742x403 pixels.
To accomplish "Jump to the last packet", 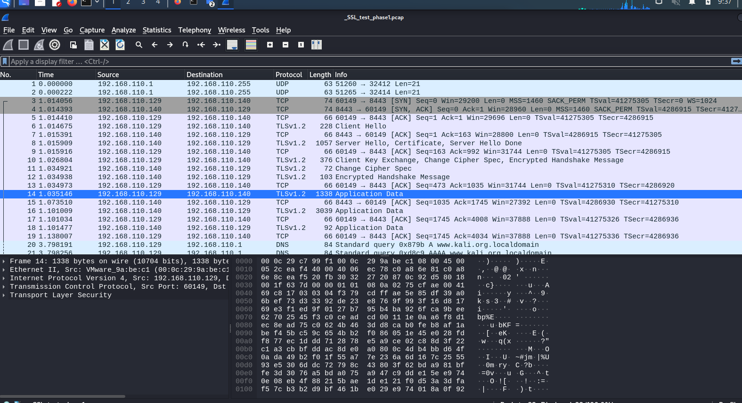I will (217, 45).
